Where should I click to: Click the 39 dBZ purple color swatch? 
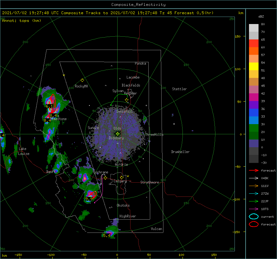tap(254, 105)
